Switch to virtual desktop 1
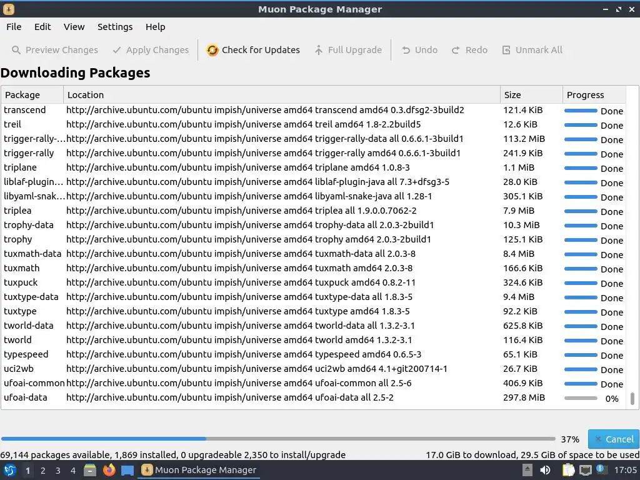 (27, 471)
